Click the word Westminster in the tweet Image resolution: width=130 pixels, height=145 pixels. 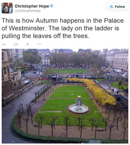tap(27, 28)
